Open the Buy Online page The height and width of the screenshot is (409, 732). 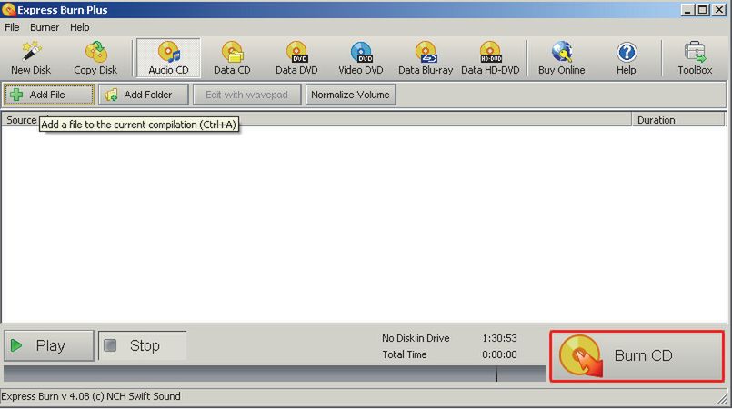click(562, 58)
